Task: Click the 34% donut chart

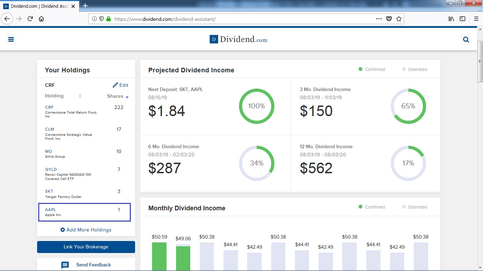Action: click(x=257, y=163)
